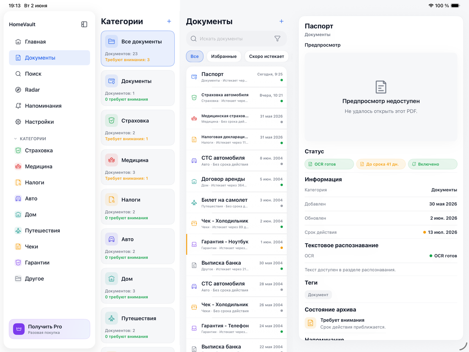Open Radar in the sidebar

(x=50, y=90)
